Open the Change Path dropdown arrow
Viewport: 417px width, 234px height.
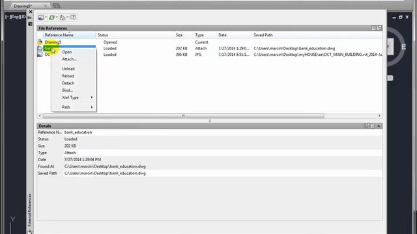pyautogui.click(x=67, y=18)
